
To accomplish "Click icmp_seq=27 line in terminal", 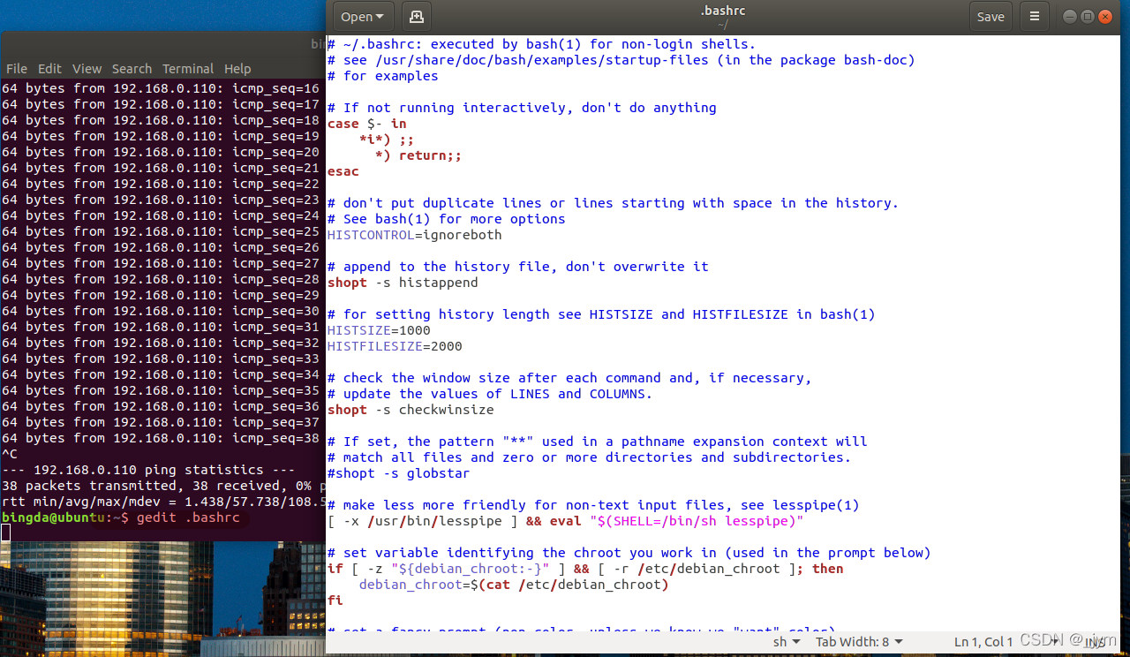I will [160, 263].
